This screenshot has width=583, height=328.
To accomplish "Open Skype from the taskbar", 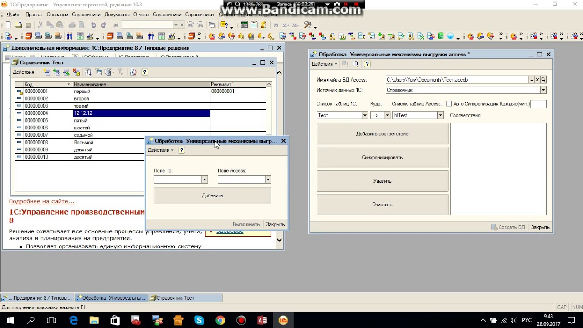I will click(x=199, y=320).
